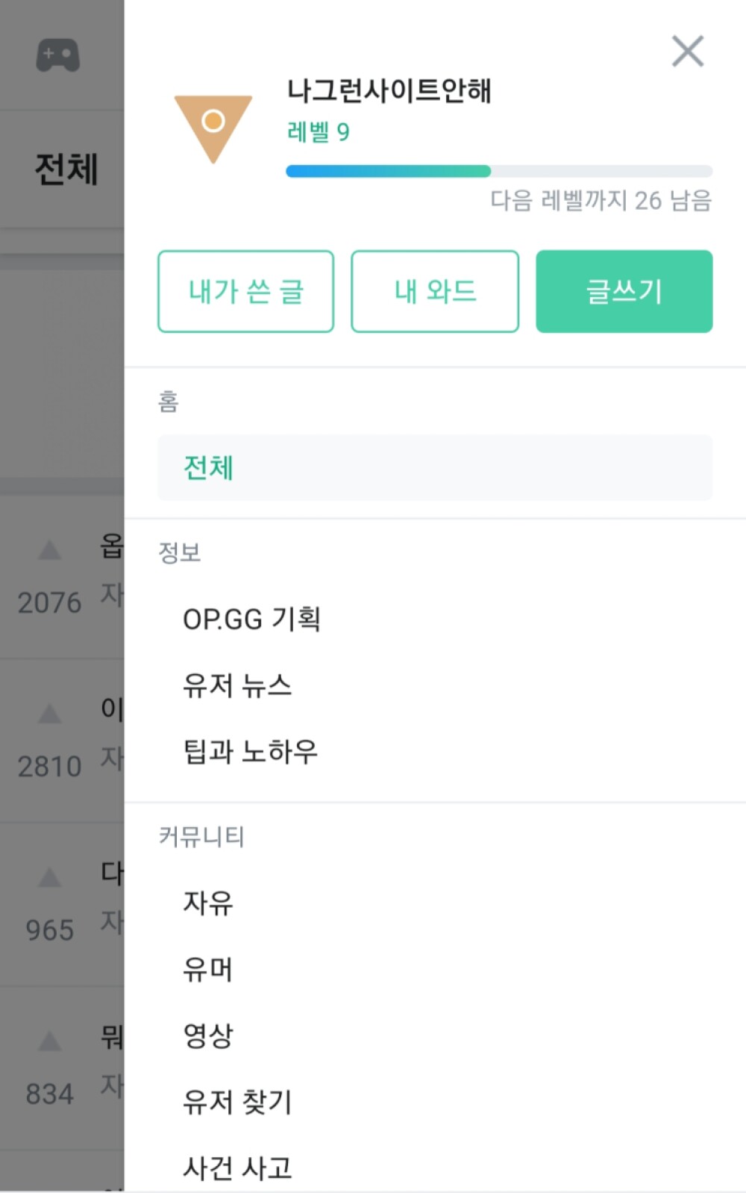
Task: Tap the green 글쓰기 write button
Action: click(624, 291)
